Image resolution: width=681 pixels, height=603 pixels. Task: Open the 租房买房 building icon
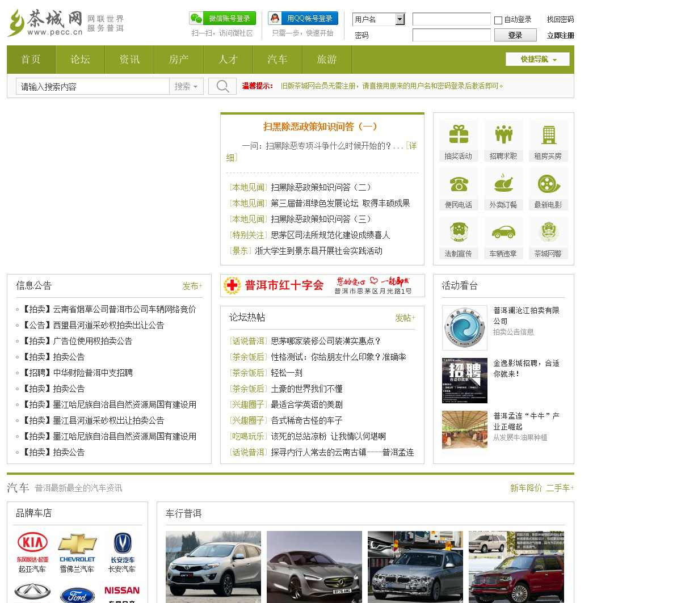coord(548,134)
